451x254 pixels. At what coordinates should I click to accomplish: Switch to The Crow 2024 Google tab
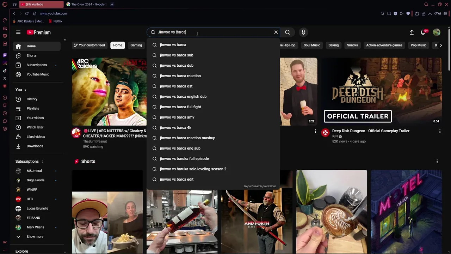(x=86, y=4)
